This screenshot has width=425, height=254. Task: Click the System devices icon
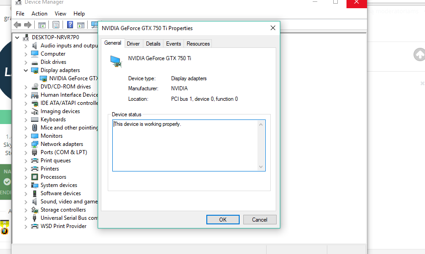[35, 185]
